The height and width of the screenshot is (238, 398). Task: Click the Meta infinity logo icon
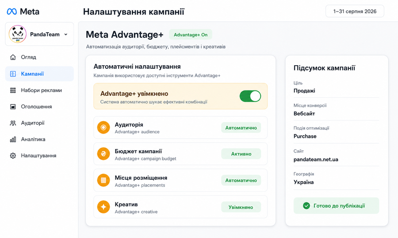pos(11,11)
